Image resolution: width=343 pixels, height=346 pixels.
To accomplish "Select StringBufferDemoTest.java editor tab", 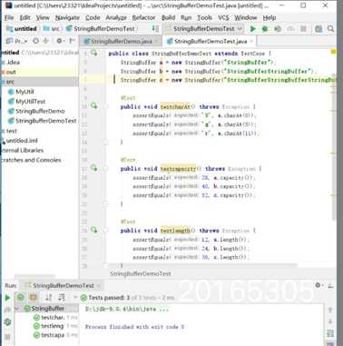I will [211, 41].
